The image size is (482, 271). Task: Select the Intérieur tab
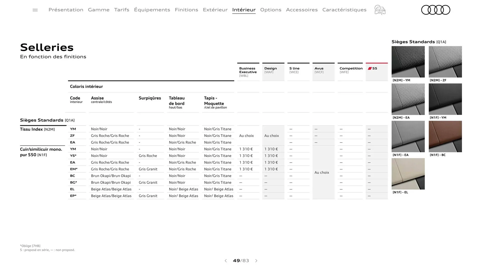pyautogui.click(x=244, y=10)
